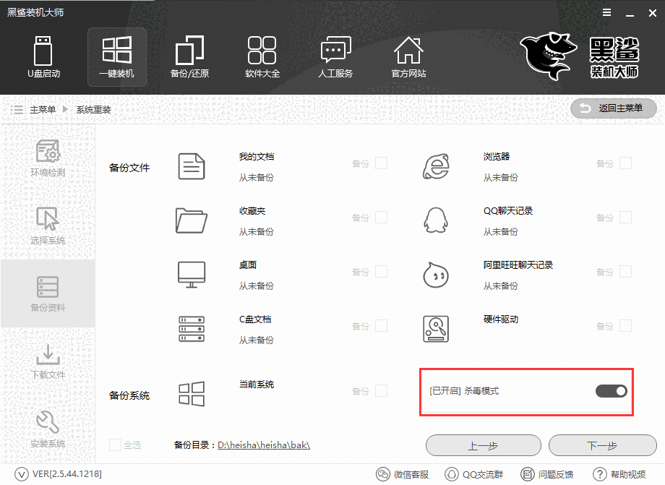Click 返回主菜单 to return to main menu
The width and height of the screenshot is (665, 485).
point(613,108)
